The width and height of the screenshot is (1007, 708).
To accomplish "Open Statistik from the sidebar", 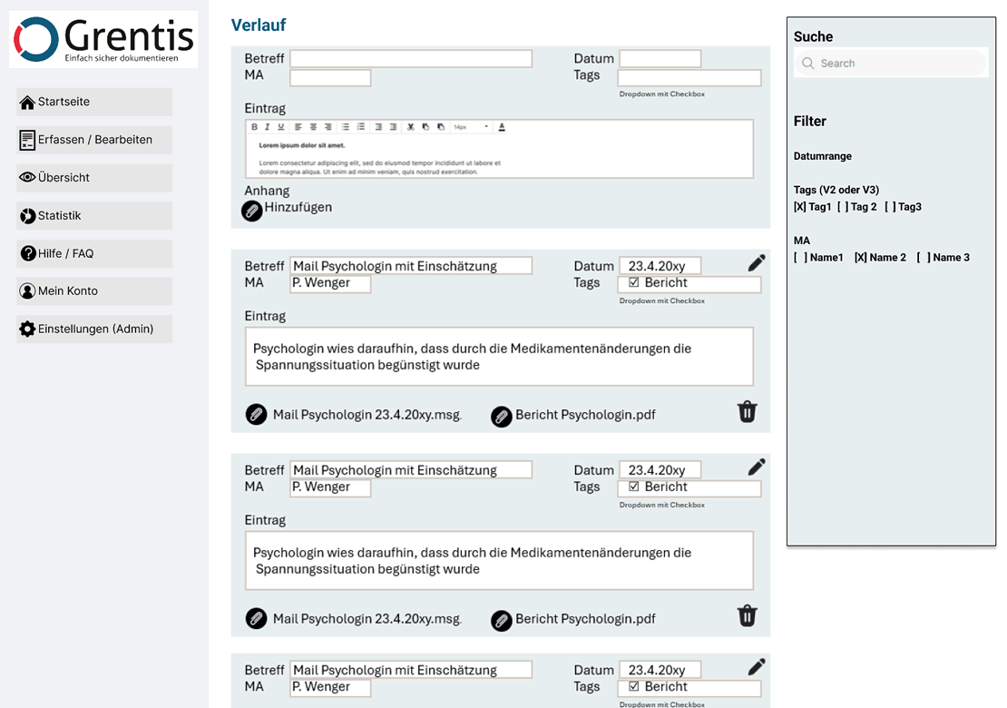I will tap(93, 216).
